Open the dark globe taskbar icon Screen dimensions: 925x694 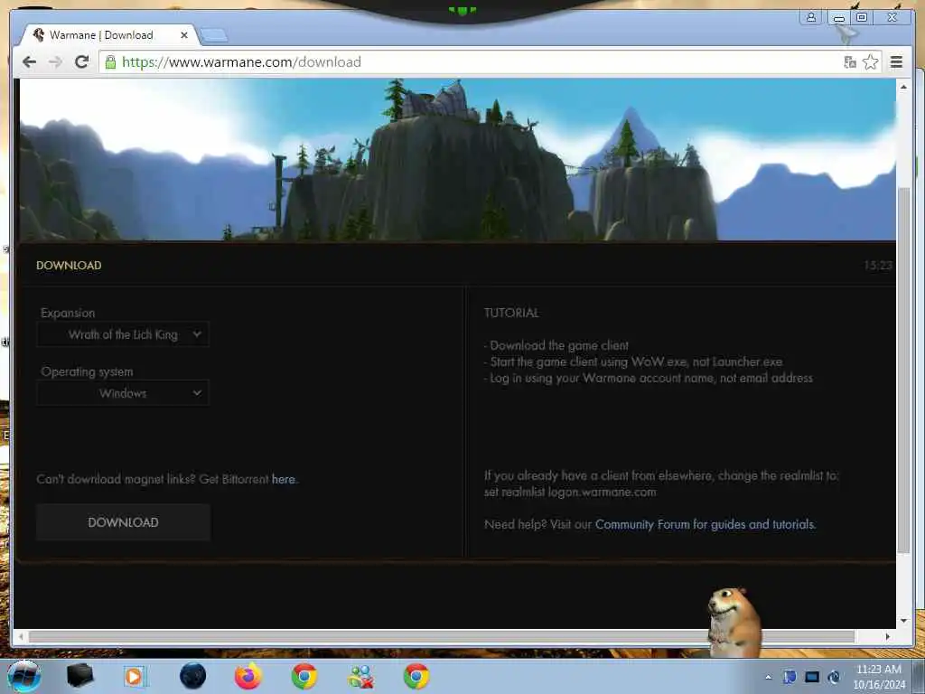pyautogui.click(x=192, y=676)
